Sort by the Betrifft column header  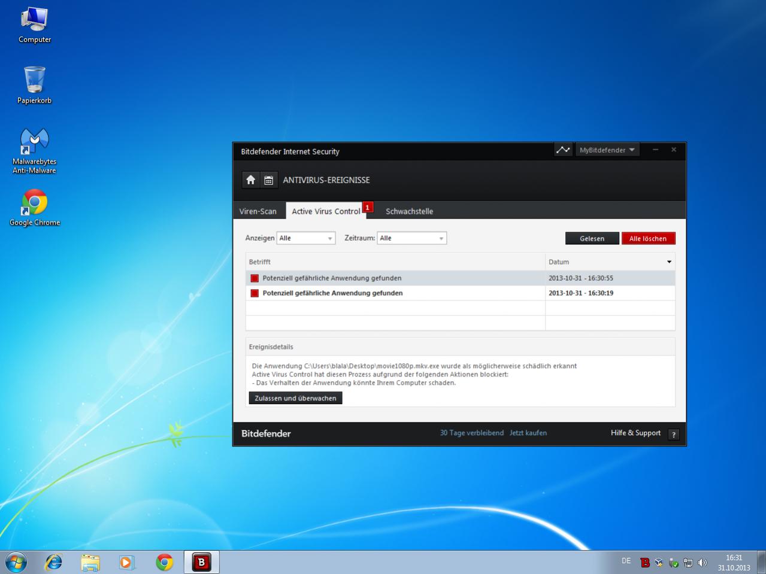pos(395,262)
